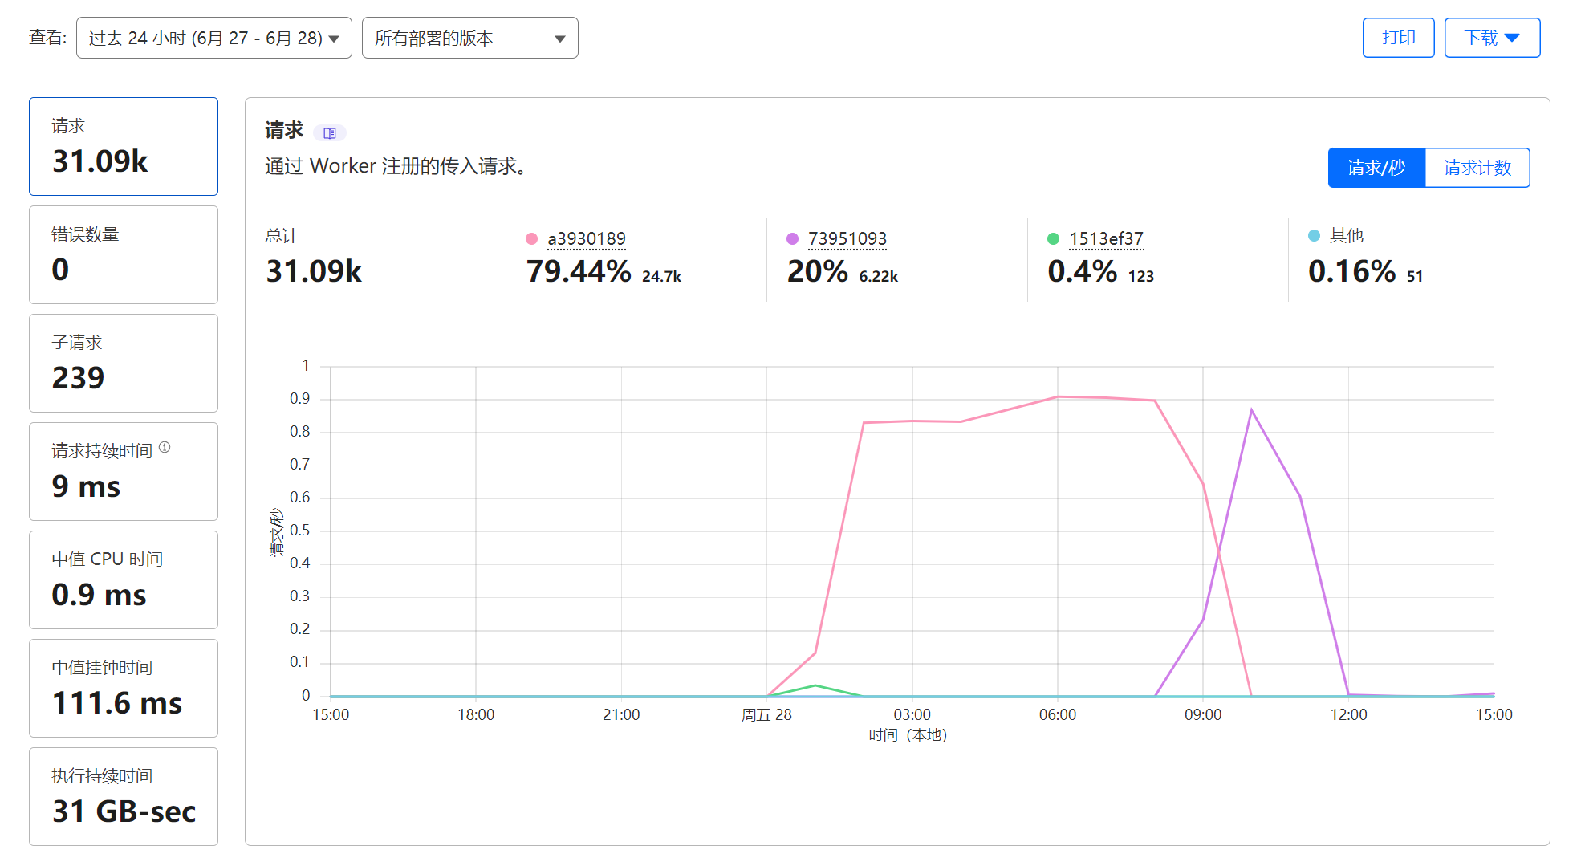The width and height of the screenshot is (1585, 858).
Task: Open version link 1513ef37
Action: [x=1106, y=238]
